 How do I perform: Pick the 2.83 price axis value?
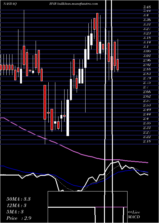147,74
